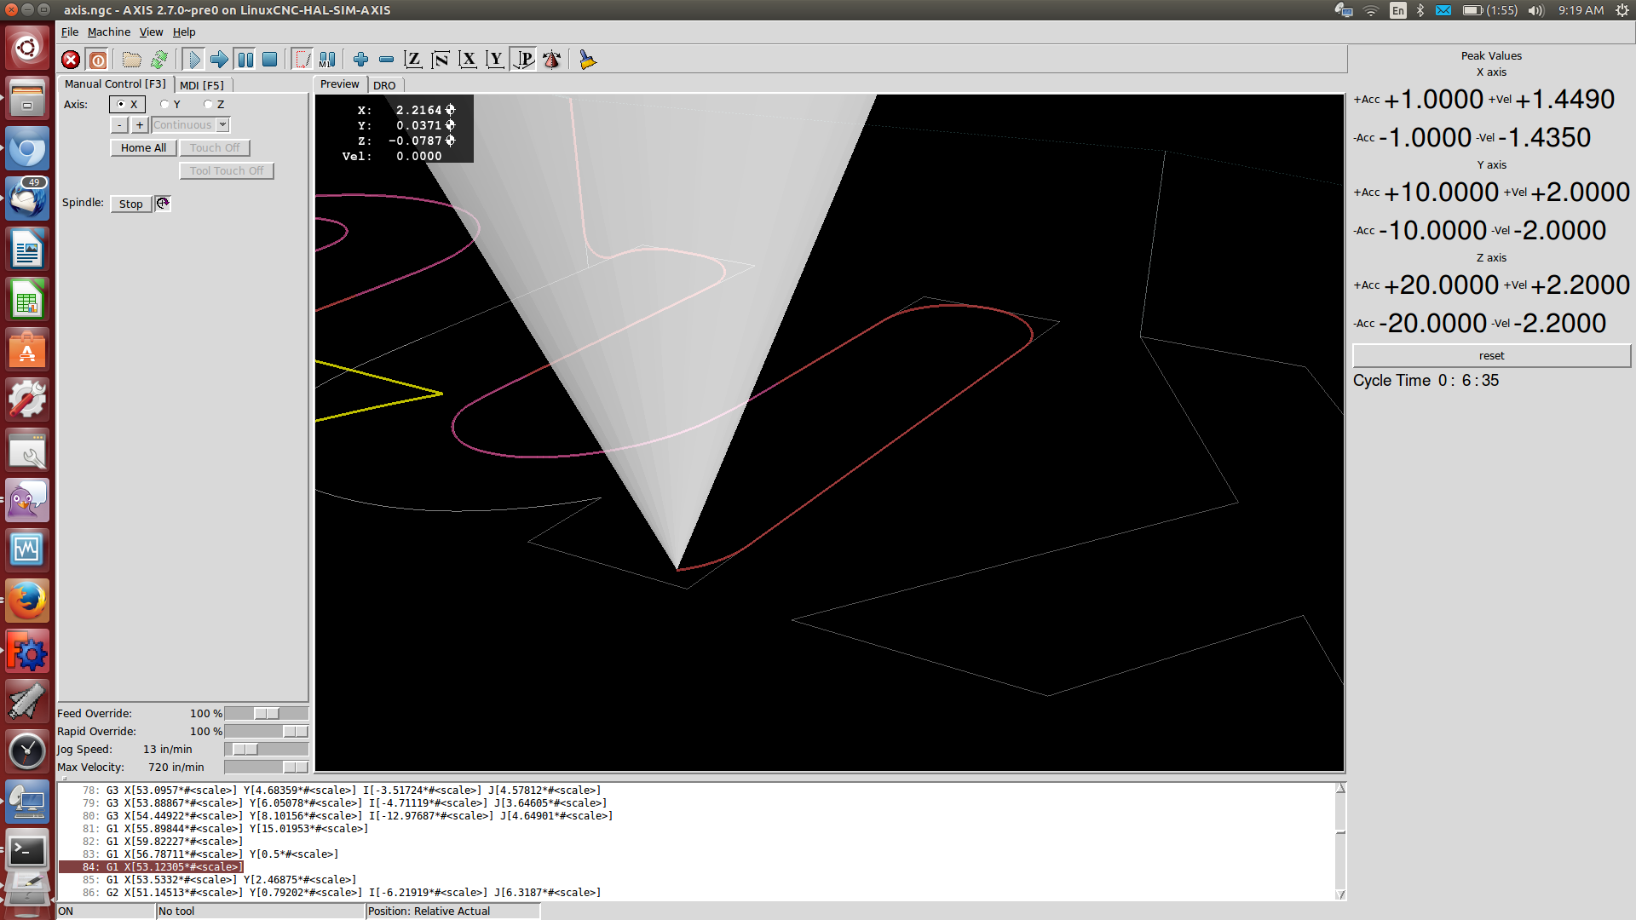Adjust the Max Velocity slider

[266, 768]
